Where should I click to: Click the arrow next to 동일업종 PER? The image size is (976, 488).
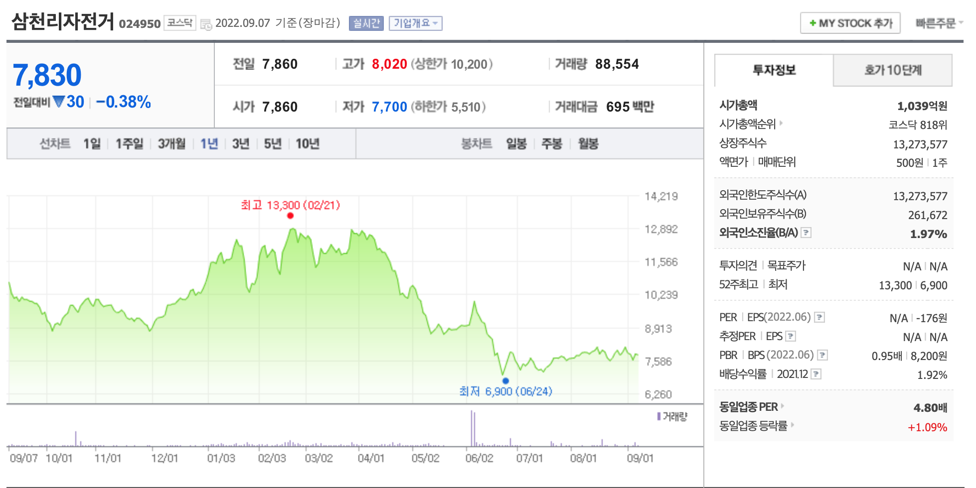tap(782, 406)
